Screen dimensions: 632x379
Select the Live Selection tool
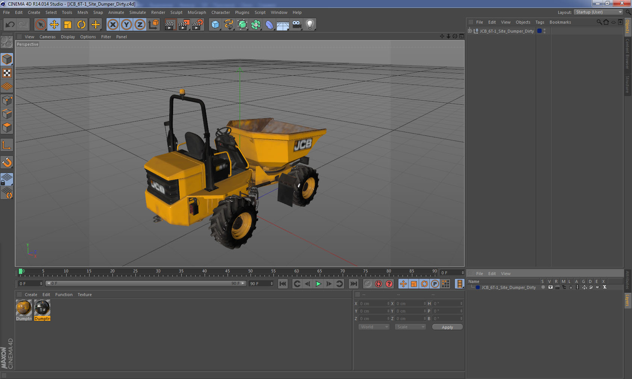41,25
